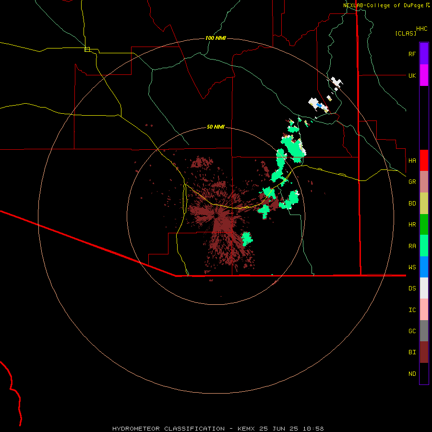Click the 100 NMI range ring label

point(216,38)
